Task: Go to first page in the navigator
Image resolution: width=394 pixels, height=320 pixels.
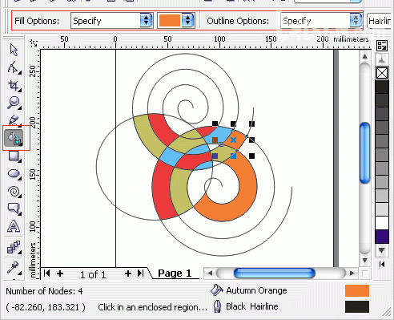Action: coord(47,273)
